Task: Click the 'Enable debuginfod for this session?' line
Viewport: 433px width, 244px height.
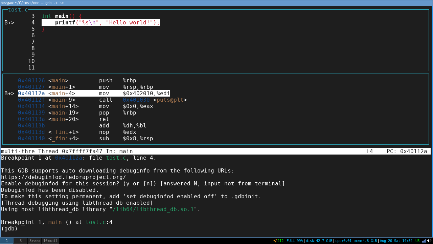Action: [143, 184]
